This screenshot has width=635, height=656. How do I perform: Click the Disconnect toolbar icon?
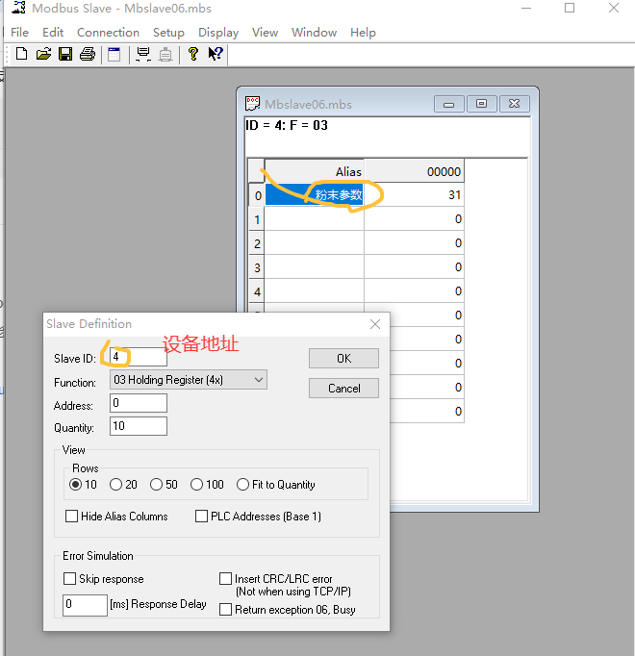165,55
